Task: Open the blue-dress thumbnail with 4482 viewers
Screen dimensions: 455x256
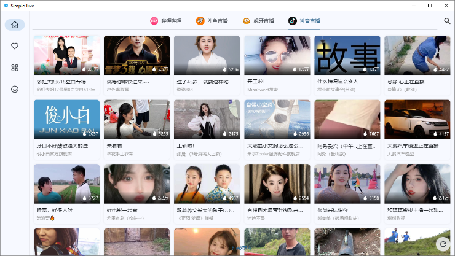Action: pos(417,55)
